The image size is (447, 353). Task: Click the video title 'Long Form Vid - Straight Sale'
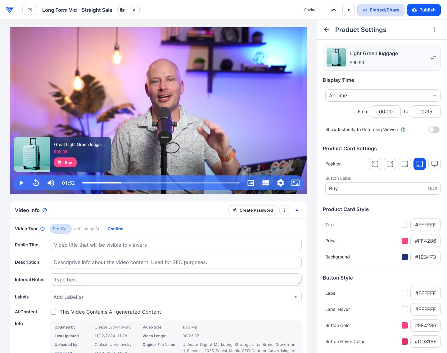77,10
